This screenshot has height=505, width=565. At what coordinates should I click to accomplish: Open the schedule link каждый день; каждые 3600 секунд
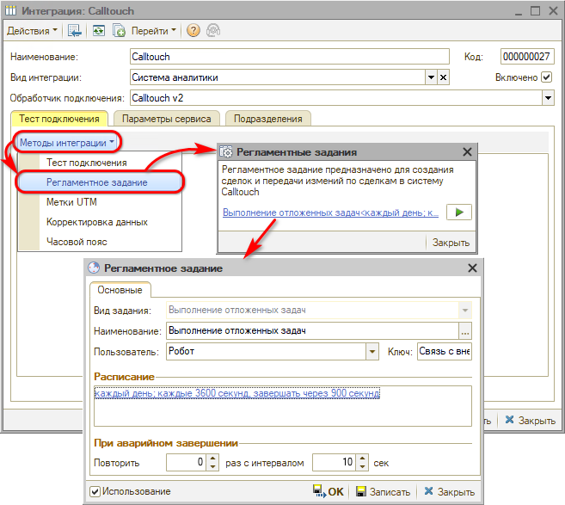[x=237, y=393]
